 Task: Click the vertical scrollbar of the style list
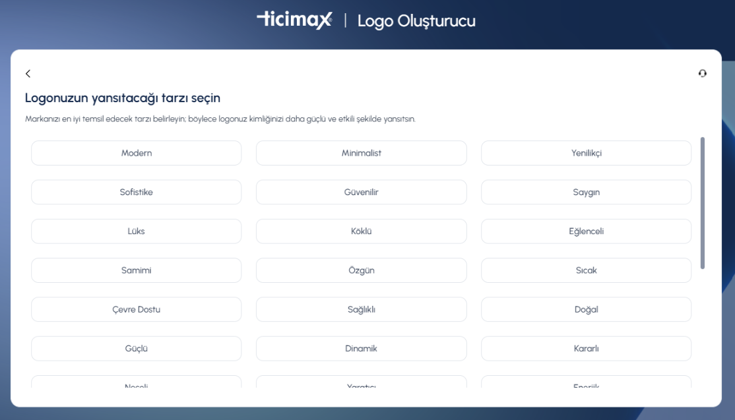pyautogui.click(x=703, y=202)
